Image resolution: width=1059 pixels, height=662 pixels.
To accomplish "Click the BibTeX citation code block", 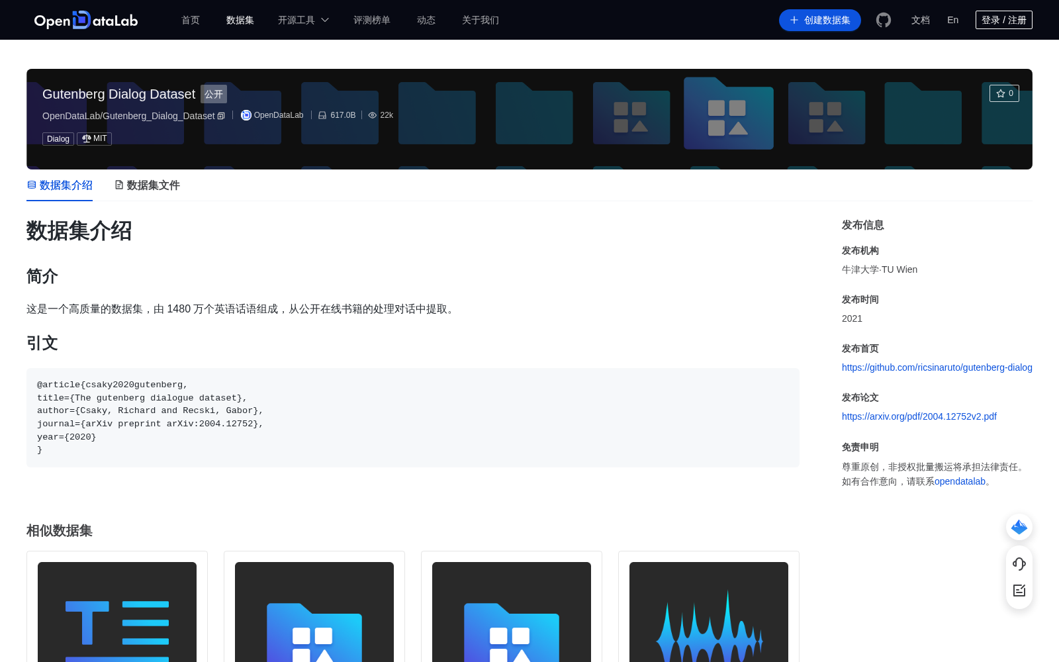I will pyautogui.click(x=413, y=418).
